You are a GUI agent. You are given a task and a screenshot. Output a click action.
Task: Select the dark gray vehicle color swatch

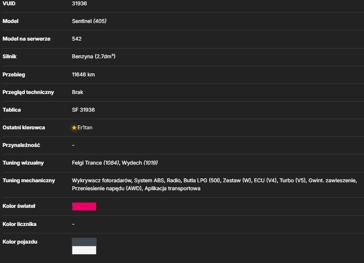(x=84, y=242)
